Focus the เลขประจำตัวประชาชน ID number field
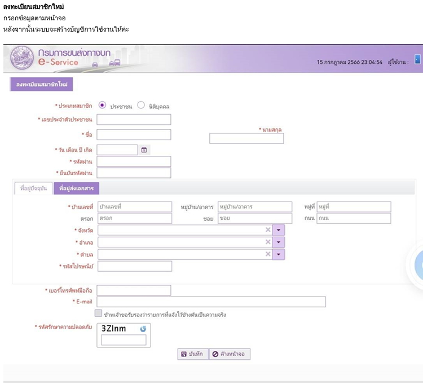The image size is (423, 383). pyautogui.click(x=134, y=119)
